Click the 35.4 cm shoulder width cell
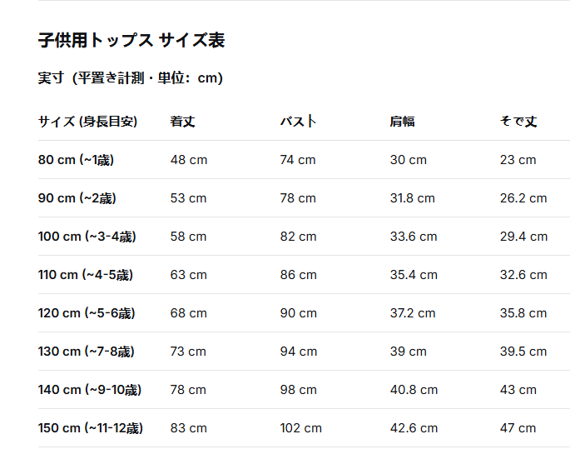 [x=414, y=275]
